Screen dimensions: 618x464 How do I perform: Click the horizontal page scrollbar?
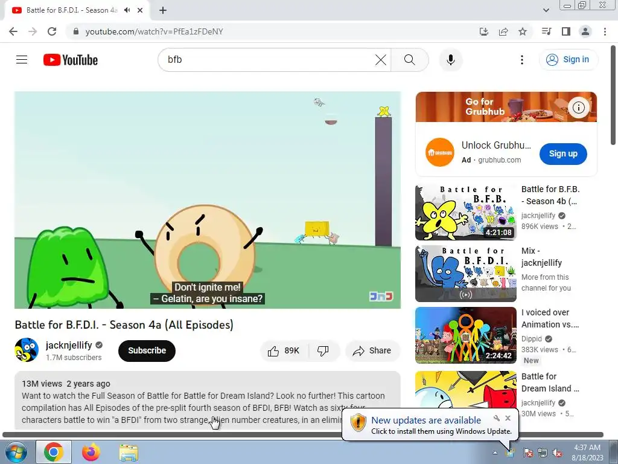(303, 435)
